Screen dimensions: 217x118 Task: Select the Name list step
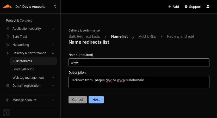(x=119, y=36)
